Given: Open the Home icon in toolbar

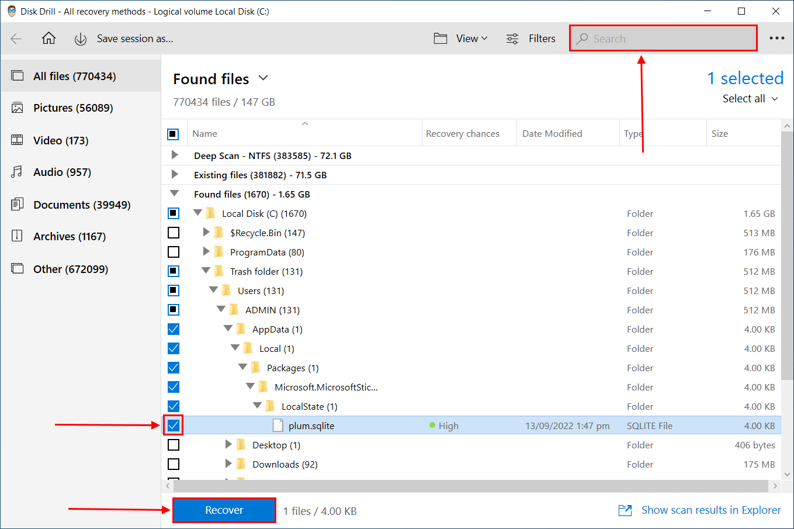Looking at the screenshot, I should (x=49, y=39).
